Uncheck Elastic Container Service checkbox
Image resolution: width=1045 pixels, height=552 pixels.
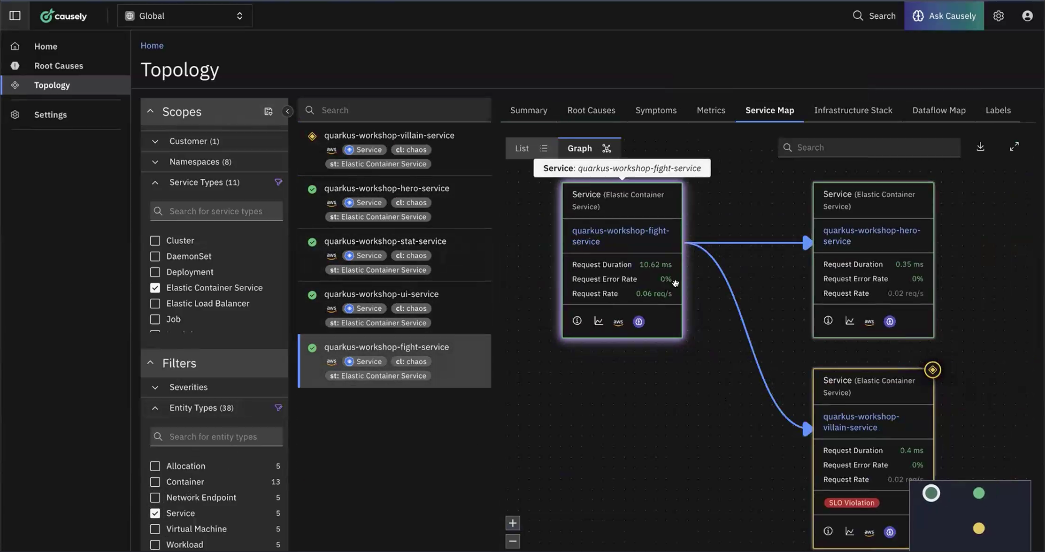[x=155, y=288]
